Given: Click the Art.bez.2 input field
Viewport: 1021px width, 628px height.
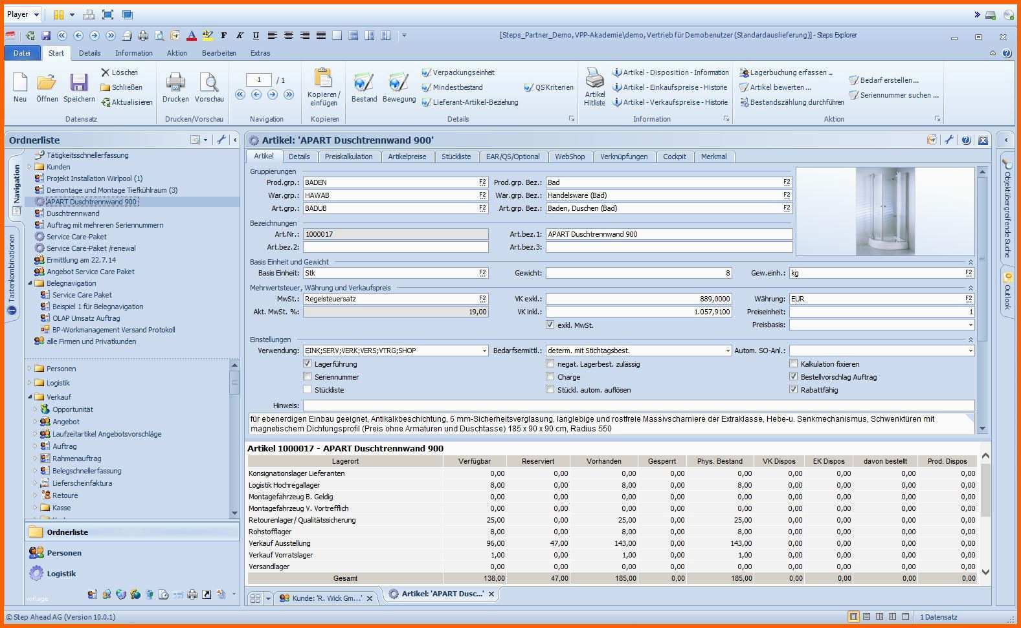Looking at the screenshot, I should pos(396,247).
